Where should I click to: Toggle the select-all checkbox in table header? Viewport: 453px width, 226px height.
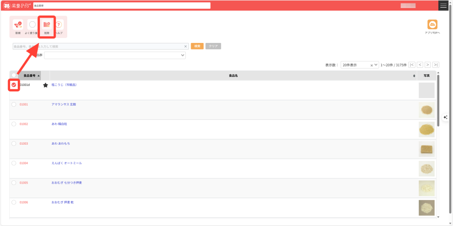pos(14,76)
